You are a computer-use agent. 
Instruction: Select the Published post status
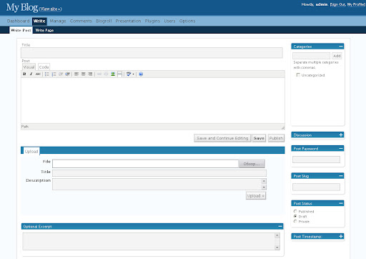tap(295, 211)
